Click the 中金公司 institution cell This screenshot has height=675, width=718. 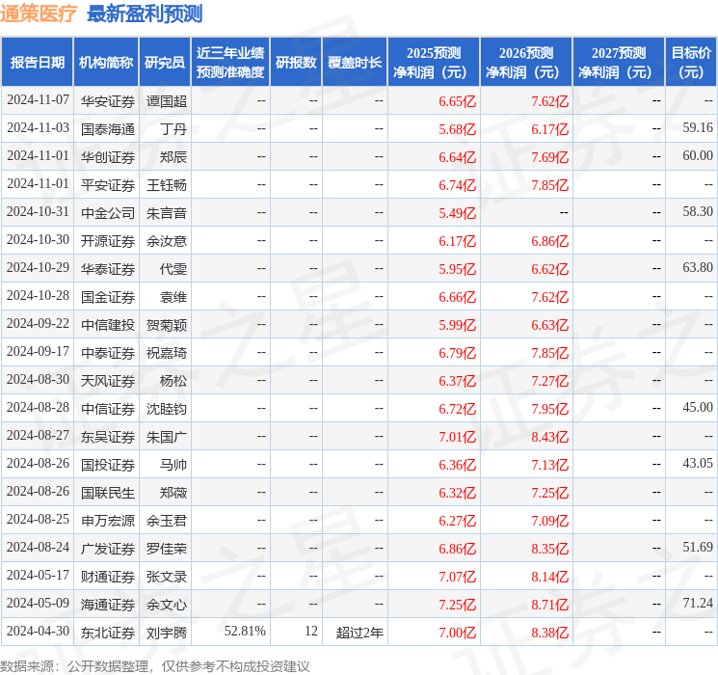[x=108, y=213]
